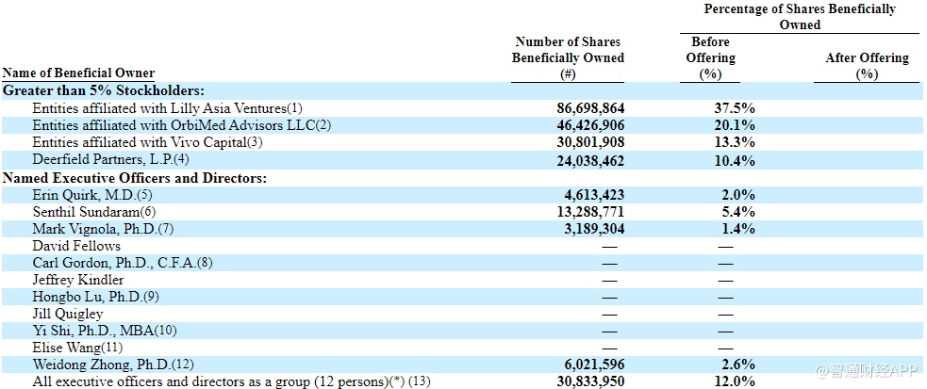927x389 pixels.
Task: Click the 5.4% percentage value
Action: [737, 211]
